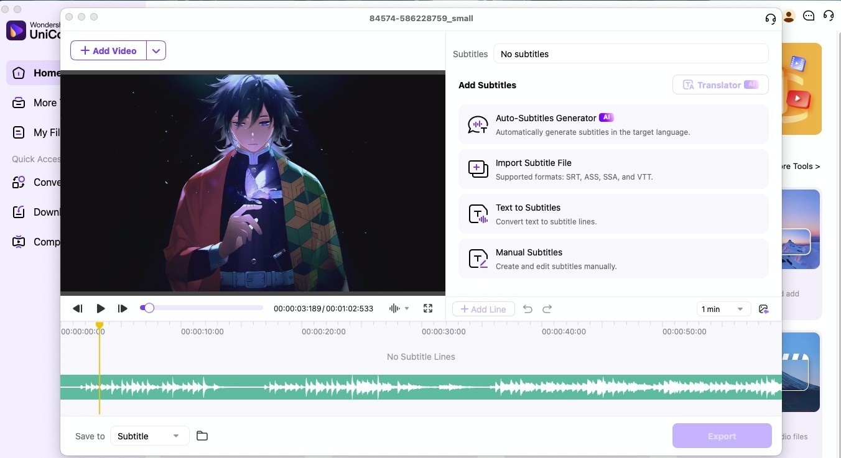
Task: Click the Add Line button
Action: [x=483, y=309]
